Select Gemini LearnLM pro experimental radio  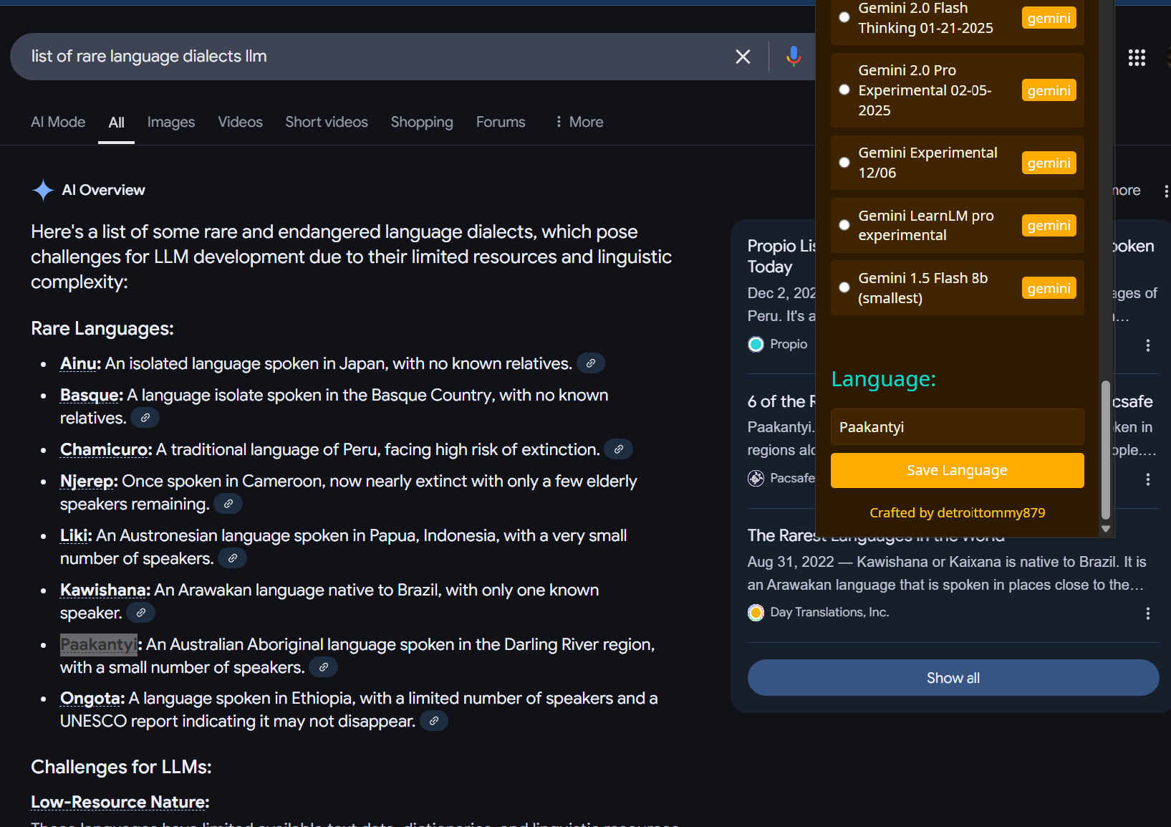[x=844, y=225]
